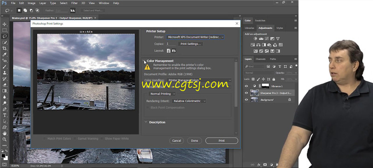Screen dimensions: 373x168
Task: Select the Move tool
Action: [5, 24]
